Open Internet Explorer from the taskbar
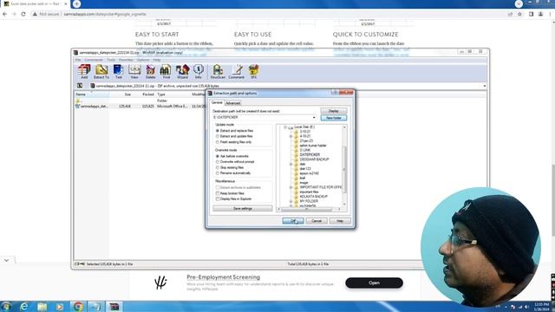 point(23,306)
